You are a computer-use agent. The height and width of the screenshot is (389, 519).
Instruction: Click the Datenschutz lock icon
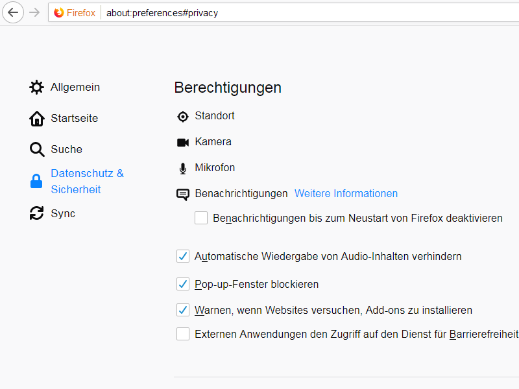click(x=36, y=182)
